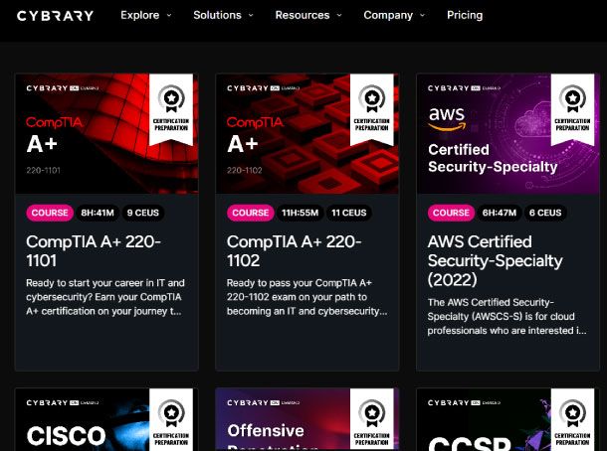Click description 'The AWS Certified Security-Specialty (AWSCS-S)'
Viewport: 607px width, 451px height.
tap(506, 317)
